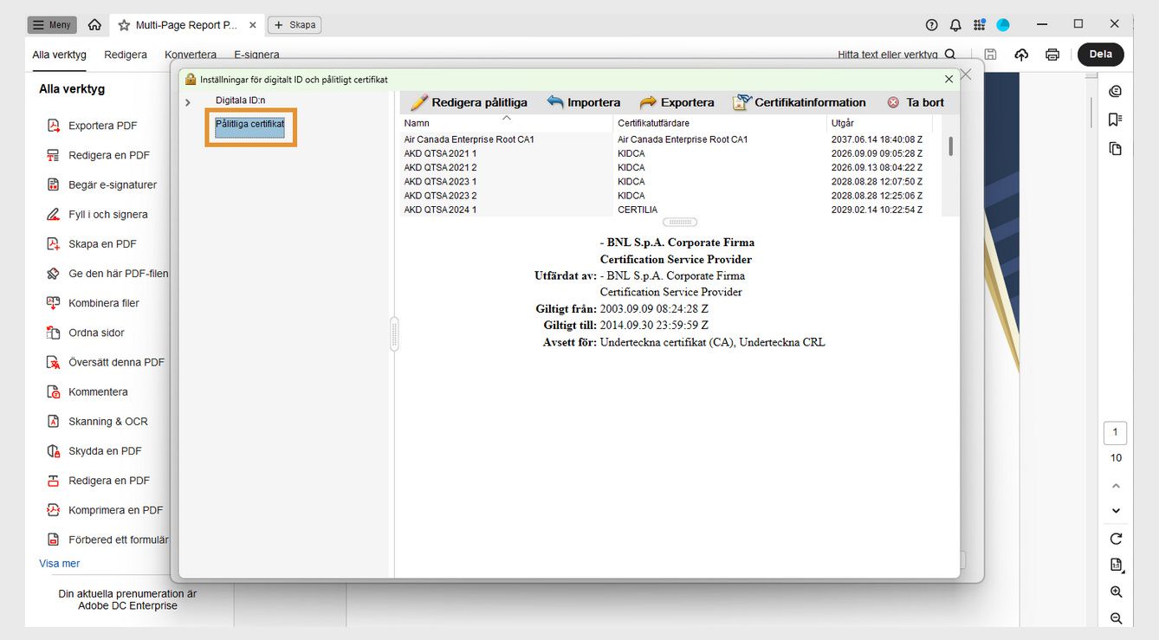Click the certificate list scrollbar thumb
The height and width of the screenshot is (640, 1159).
coord(951,145)
